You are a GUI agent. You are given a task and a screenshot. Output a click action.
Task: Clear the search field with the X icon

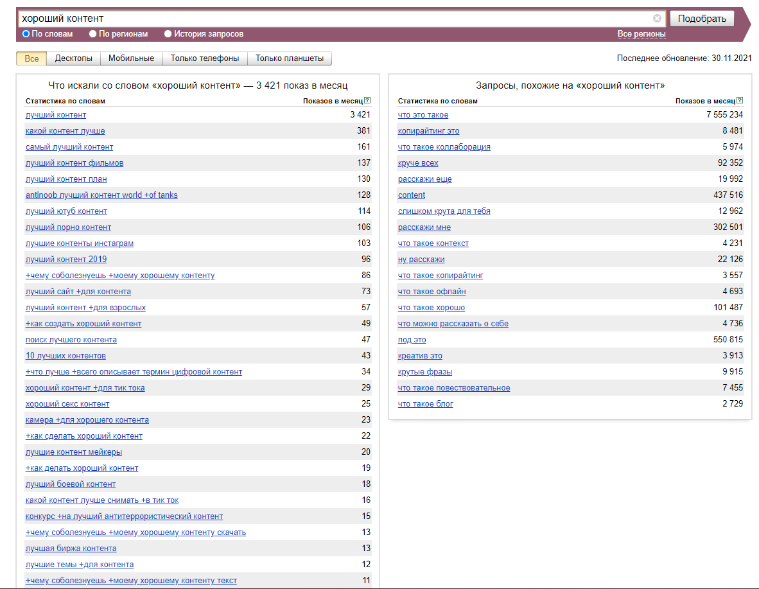click(657, 19)
